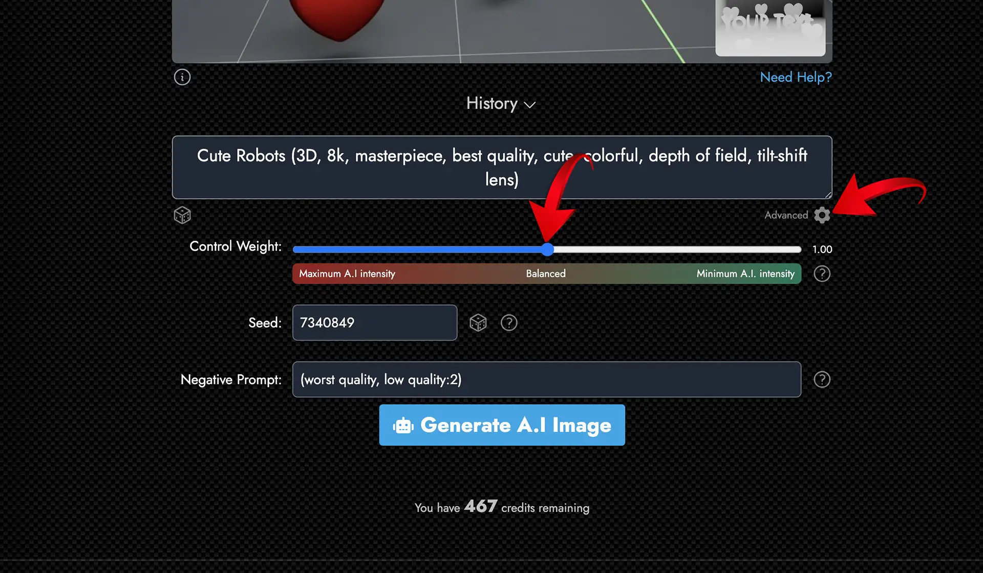
Task: Click the Advanced settings gear icon
Action: click(822, 215)
